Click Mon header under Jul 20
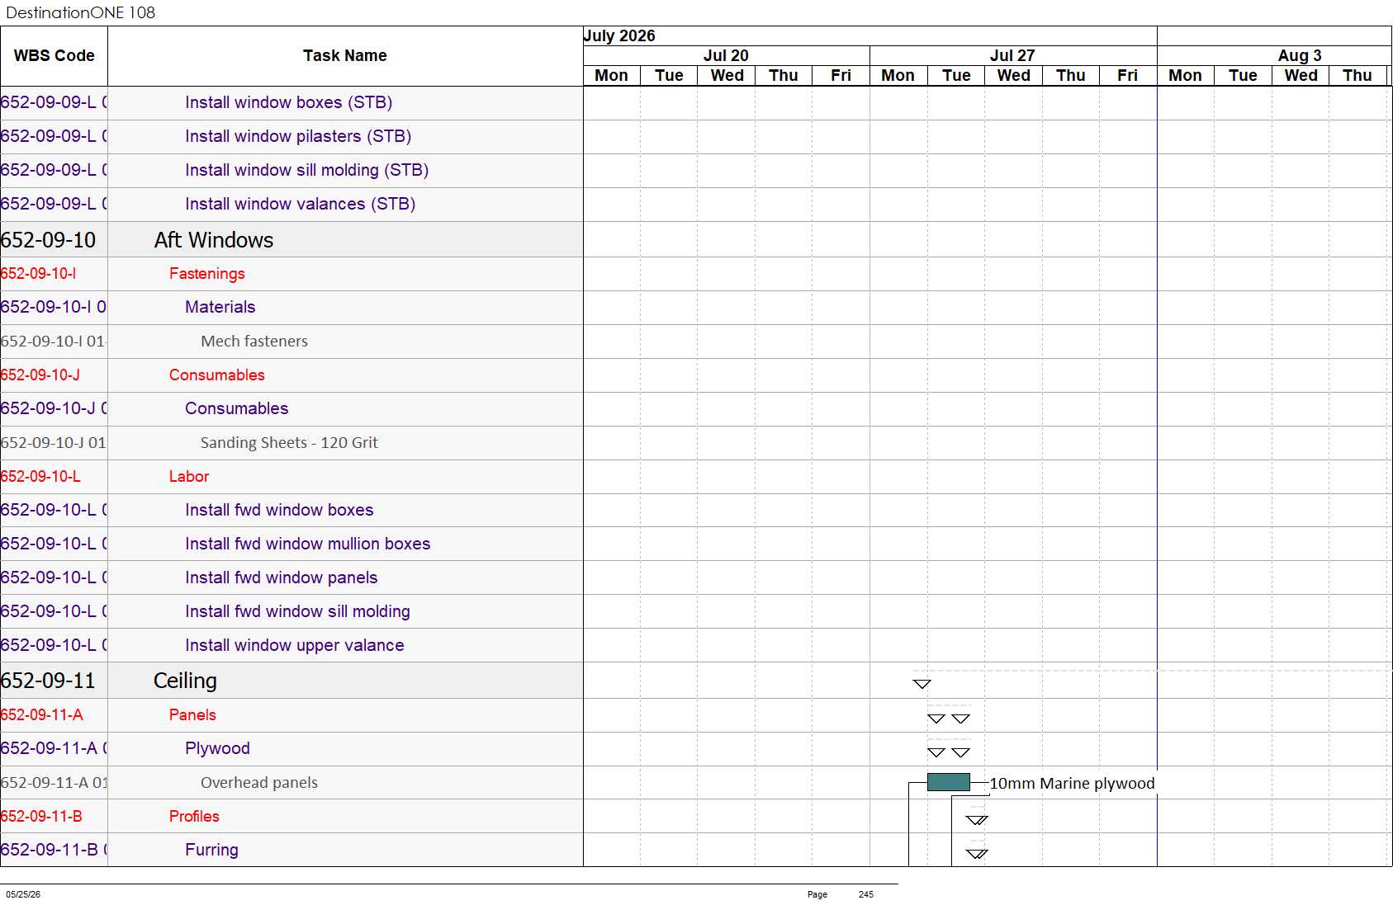 [x=611, y=75]
